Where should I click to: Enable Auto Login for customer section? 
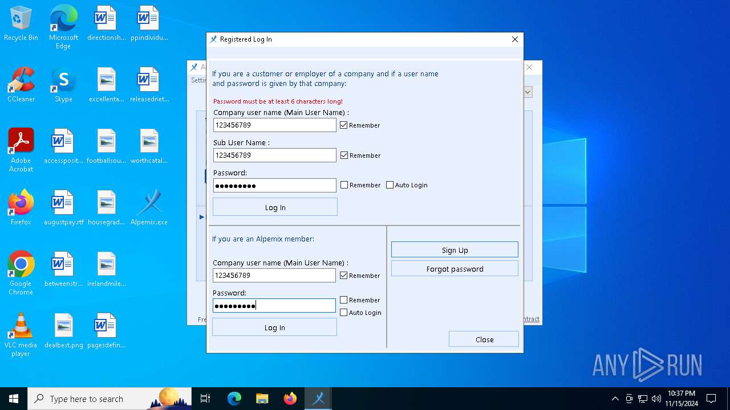pyautogui.click(x=390, y=185)
